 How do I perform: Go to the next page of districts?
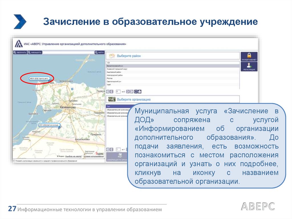(128, 92)
